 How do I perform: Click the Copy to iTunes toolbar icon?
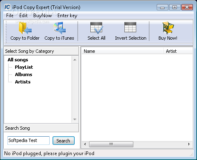pos(60,28)
